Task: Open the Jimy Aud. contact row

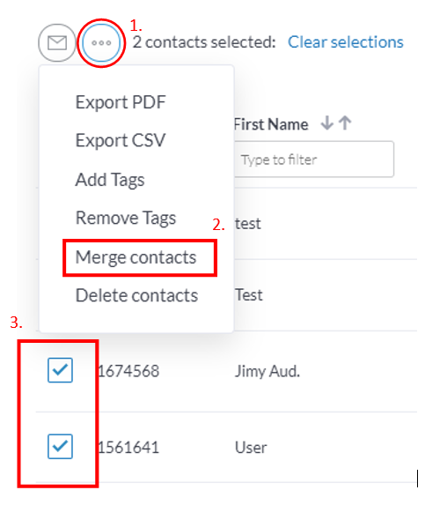Action: point(267,371)
